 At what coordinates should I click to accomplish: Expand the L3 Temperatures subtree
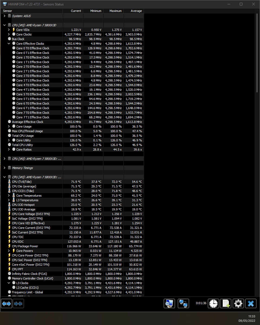coord(9,200)
